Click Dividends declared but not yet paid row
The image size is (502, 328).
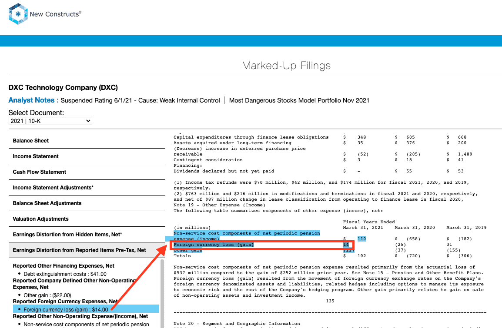point(224,171)
